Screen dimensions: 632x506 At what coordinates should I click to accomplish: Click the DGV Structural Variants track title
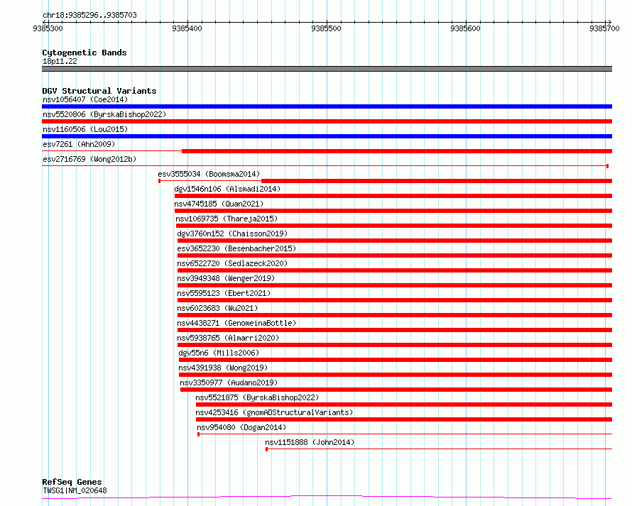99,91
